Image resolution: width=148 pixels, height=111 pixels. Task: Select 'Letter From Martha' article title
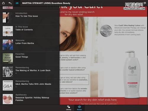pos(25,43)
